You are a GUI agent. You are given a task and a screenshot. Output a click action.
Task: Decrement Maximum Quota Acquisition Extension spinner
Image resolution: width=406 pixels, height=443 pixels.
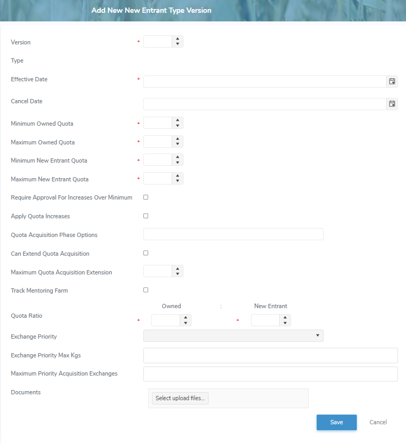[x=179, y=273]
